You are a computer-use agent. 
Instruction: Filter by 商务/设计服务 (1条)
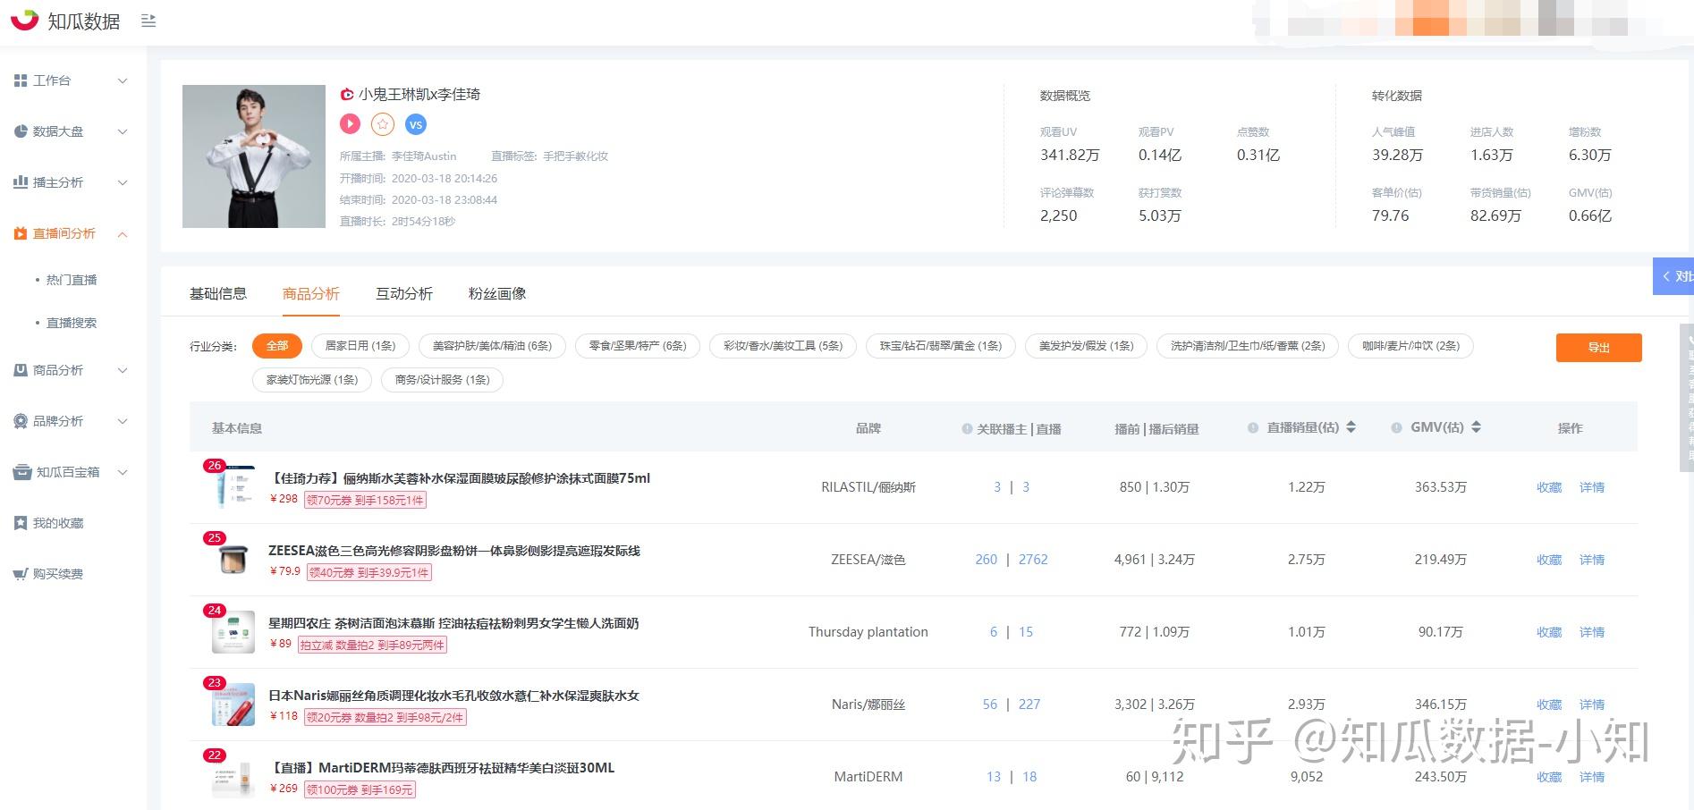tap(443, 380)
